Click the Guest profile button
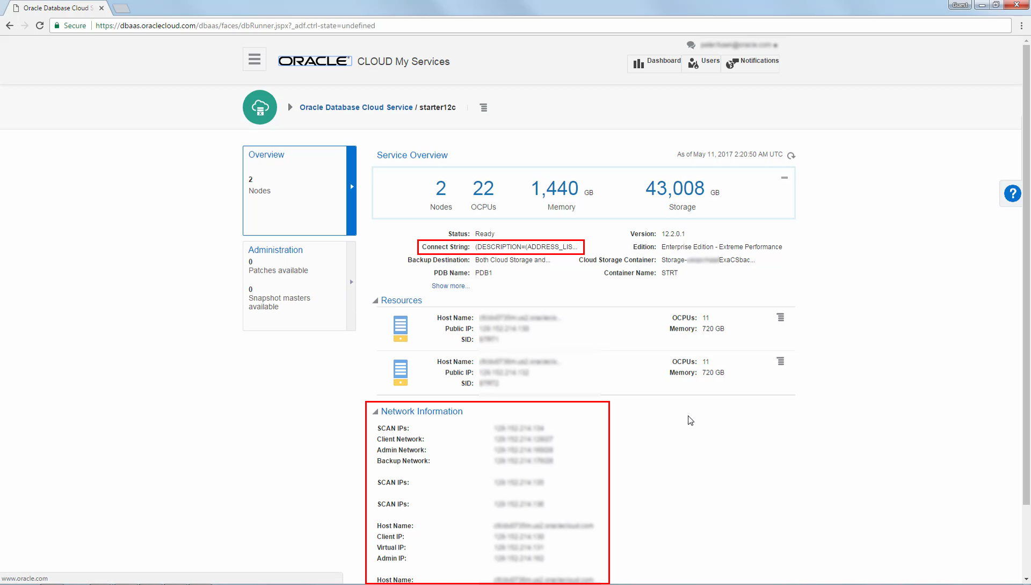1031x585 pixels. [x=960, y=5]
